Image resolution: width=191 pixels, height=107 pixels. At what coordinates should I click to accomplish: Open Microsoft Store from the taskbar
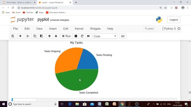[84, 104]
